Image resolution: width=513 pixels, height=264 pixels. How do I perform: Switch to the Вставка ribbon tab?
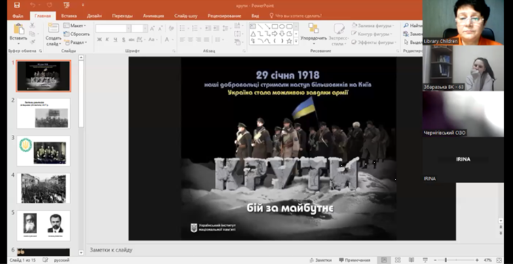tap(69, 16)
